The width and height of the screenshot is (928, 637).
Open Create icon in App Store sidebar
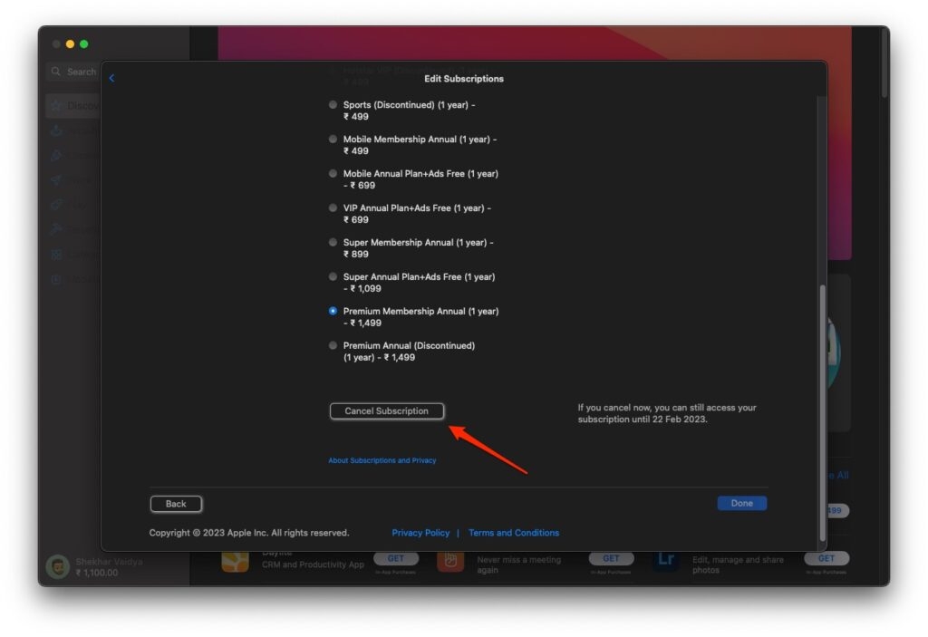[56, 155]
